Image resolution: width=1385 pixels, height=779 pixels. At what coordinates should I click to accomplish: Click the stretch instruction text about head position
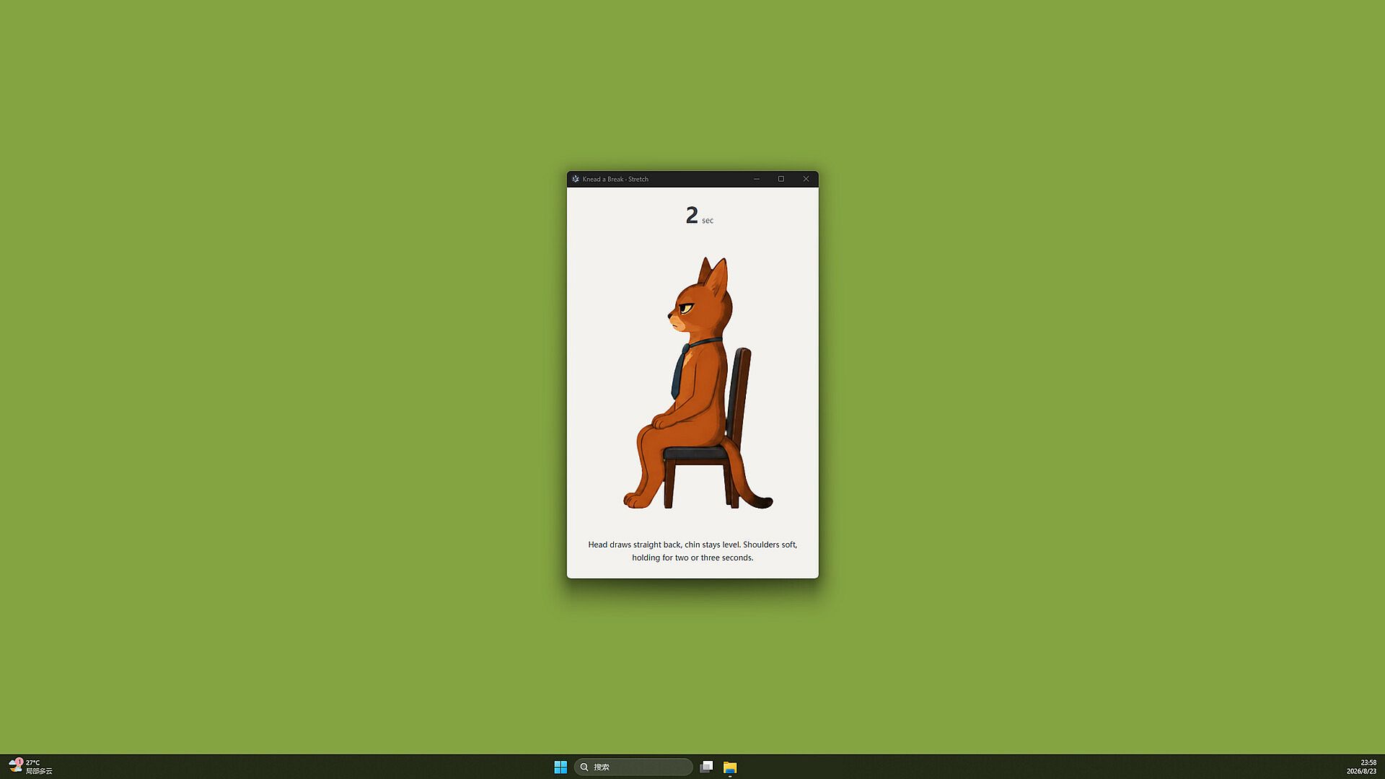click(692, 551)
